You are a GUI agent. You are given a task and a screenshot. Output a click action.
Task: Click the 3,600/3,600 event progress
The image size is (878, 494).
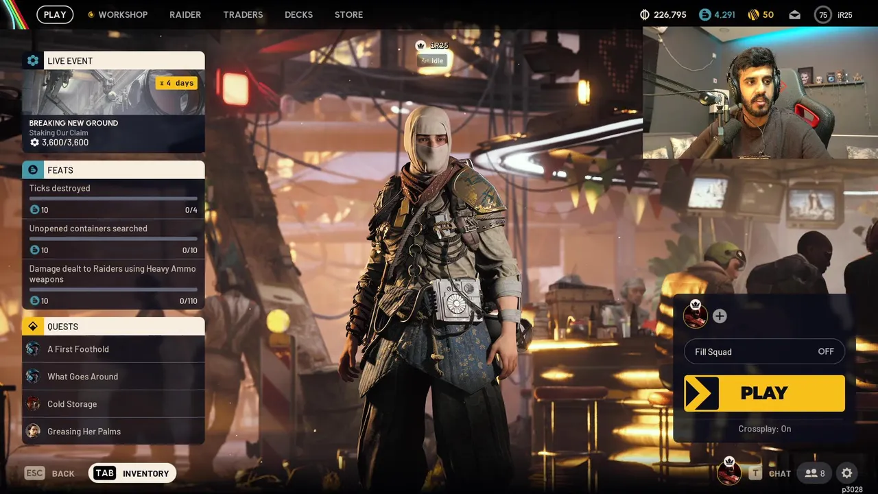[59, 143]
